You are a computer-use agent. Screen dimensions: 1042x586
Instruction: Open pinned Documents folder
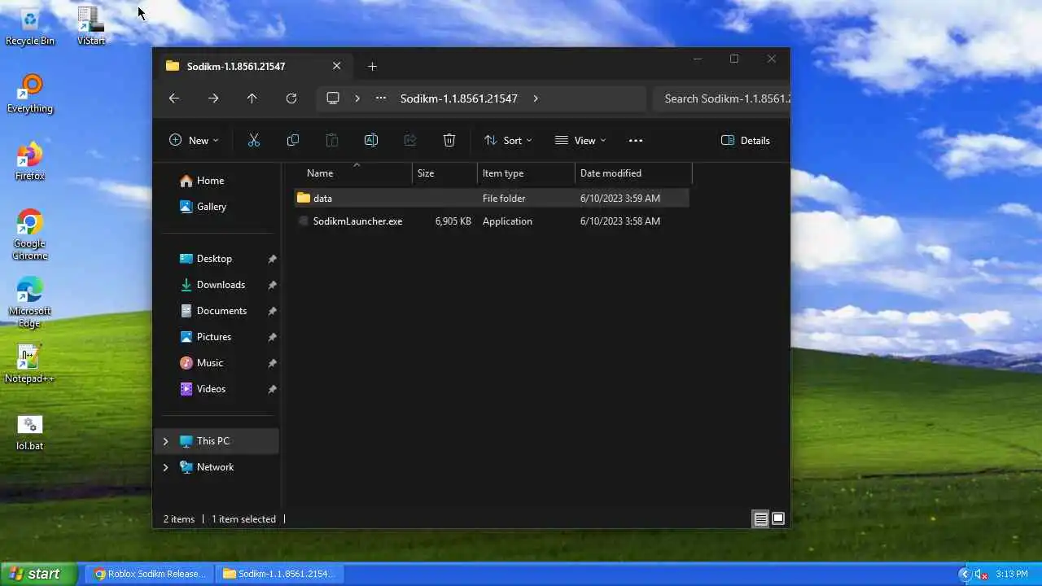[220, 311]
